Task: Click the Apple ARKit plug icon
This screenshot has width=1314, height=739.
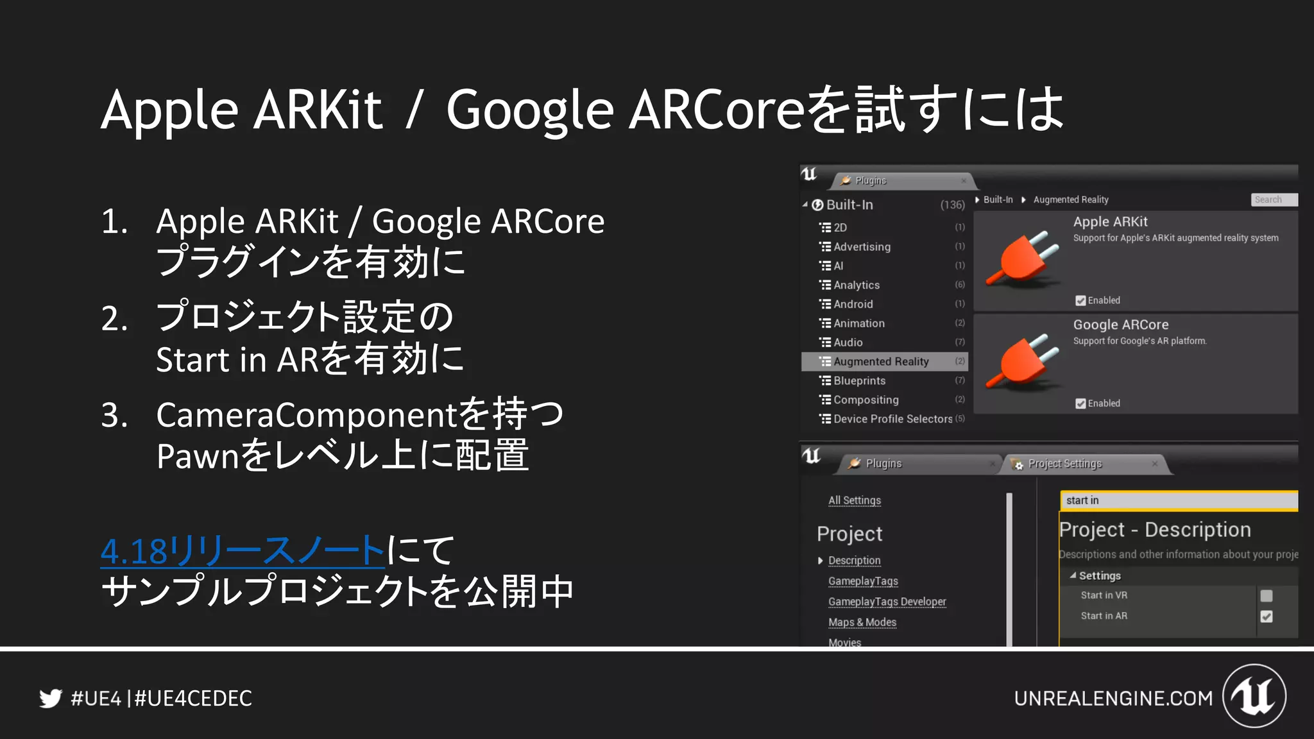Action: tap(1023, 260)
